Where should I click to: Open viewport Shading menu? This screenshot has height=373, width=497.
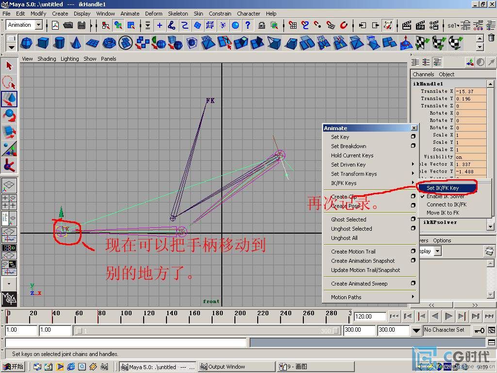click(x=47, y=59)
